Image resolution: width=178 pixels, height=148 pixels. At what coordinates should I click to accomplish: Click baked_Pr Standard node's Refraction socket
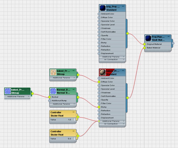click(x=99, y=114)
